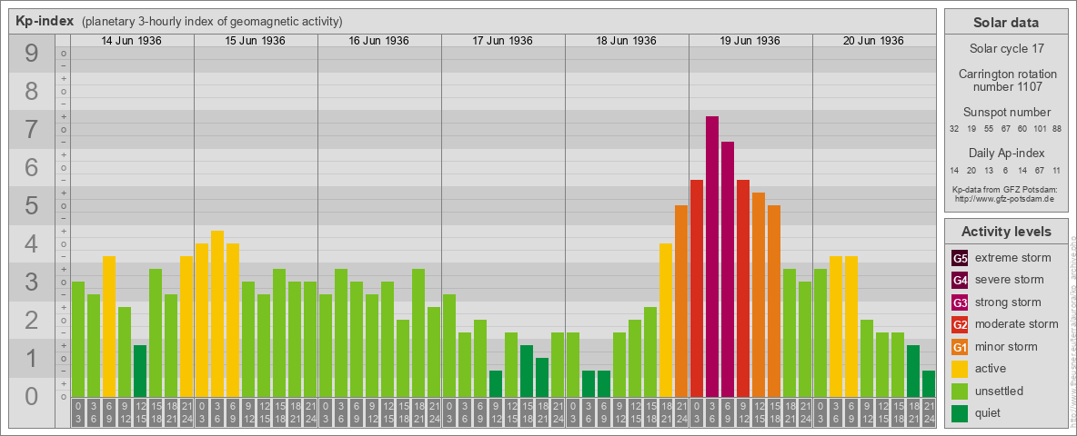Click Kp scale number 5
This screenshot has width=1077, height=436.
(x=32, y=205)
